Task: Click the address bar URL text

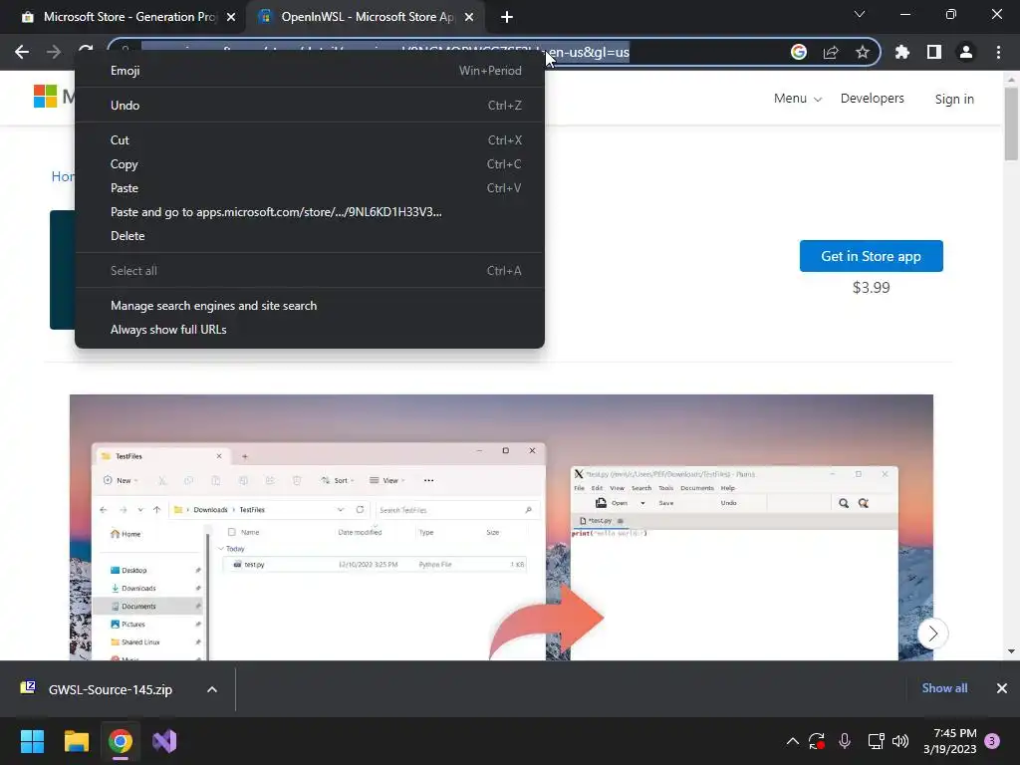Action: click(385, 52)
